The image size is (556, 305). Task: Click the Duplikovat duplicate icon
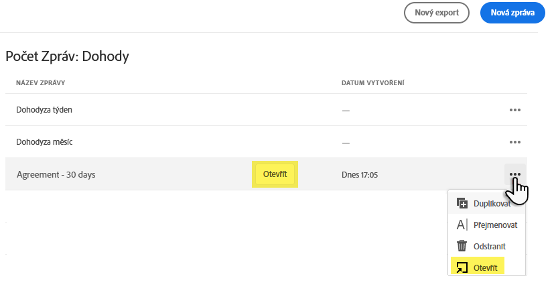coord(462,203)
